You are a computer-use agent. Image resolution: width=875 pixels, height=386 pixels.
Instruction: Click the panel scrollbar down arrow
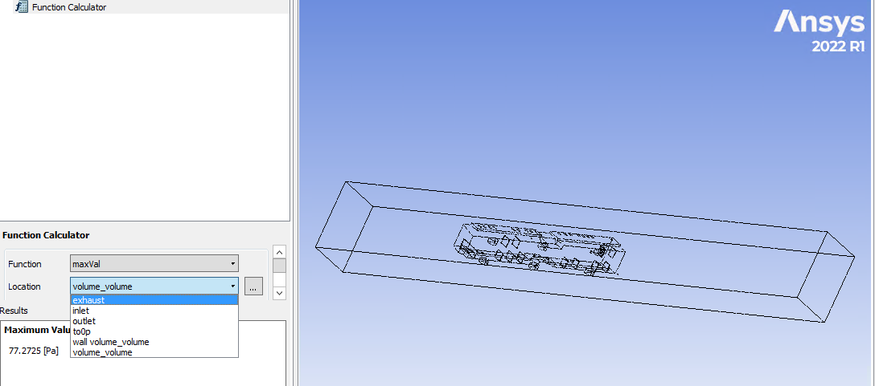click(280, 292)
